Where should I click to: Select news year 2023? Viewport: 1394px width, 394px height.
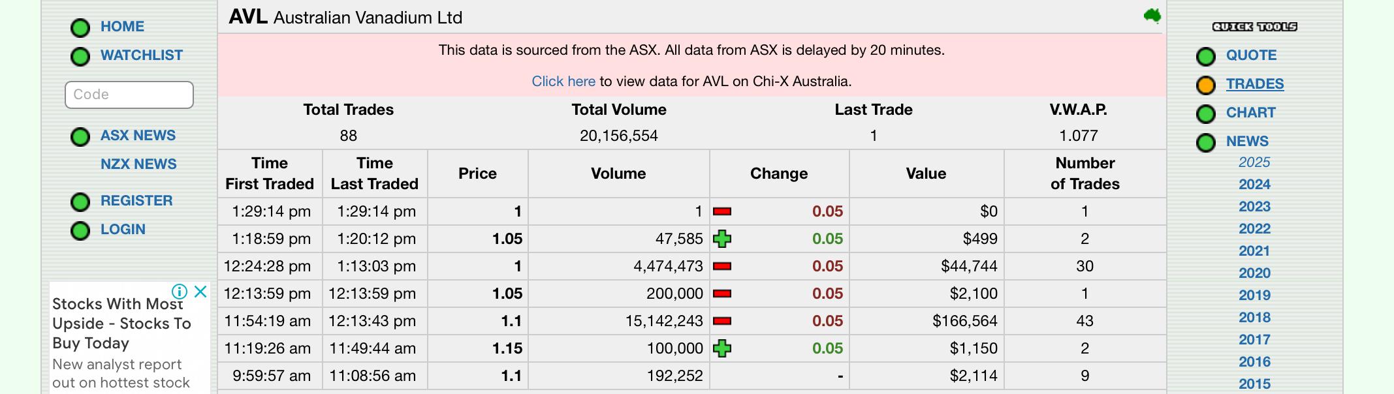[x=1254, y=207]
